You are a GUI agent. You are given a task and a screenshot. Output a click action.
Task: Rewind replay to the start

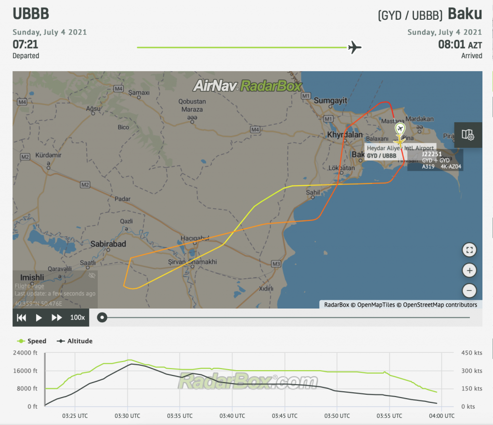click(x=21, y=318)
